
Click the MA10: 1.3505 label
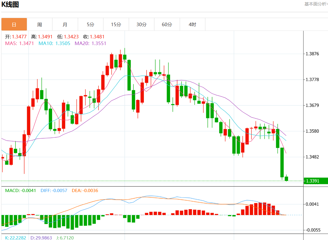tap(54, 43)
